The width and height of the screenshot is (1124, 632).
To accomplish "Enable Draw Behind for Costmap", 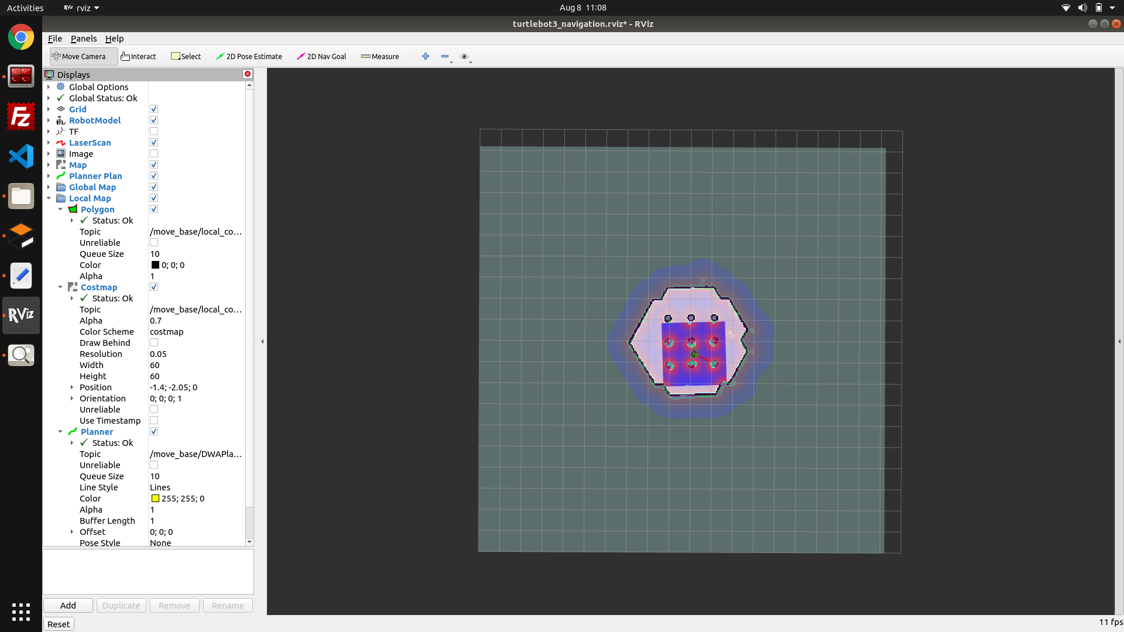I will [154, 342].
